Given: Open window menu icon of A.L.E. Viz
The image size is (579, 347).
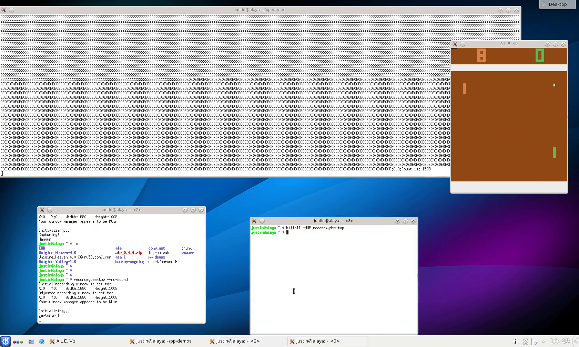Looking at the screenshot, I should coord(455,44).
